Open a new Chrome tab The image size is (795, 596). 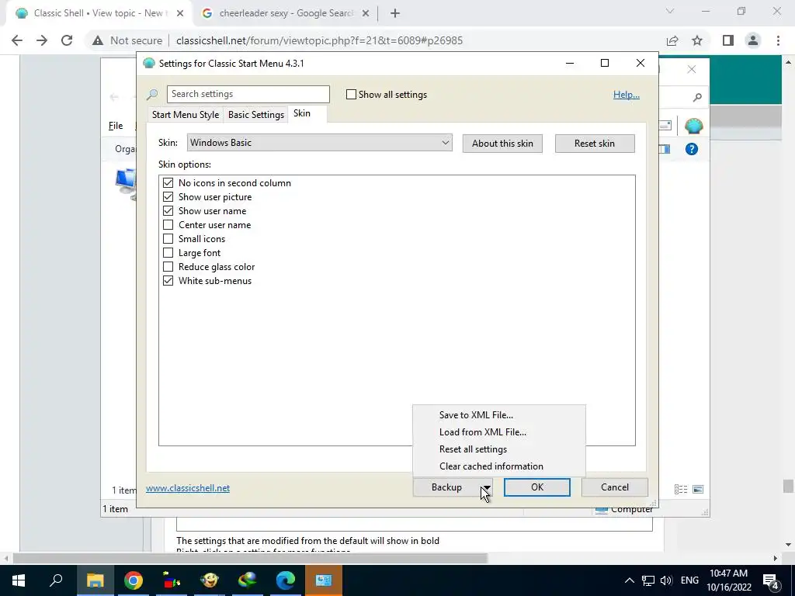point(395,13)
